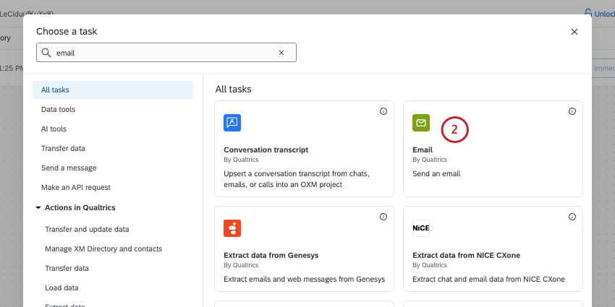The image size is (615, 307).
Task: Click the All tasks heading
Action: [x=234, y=90]
